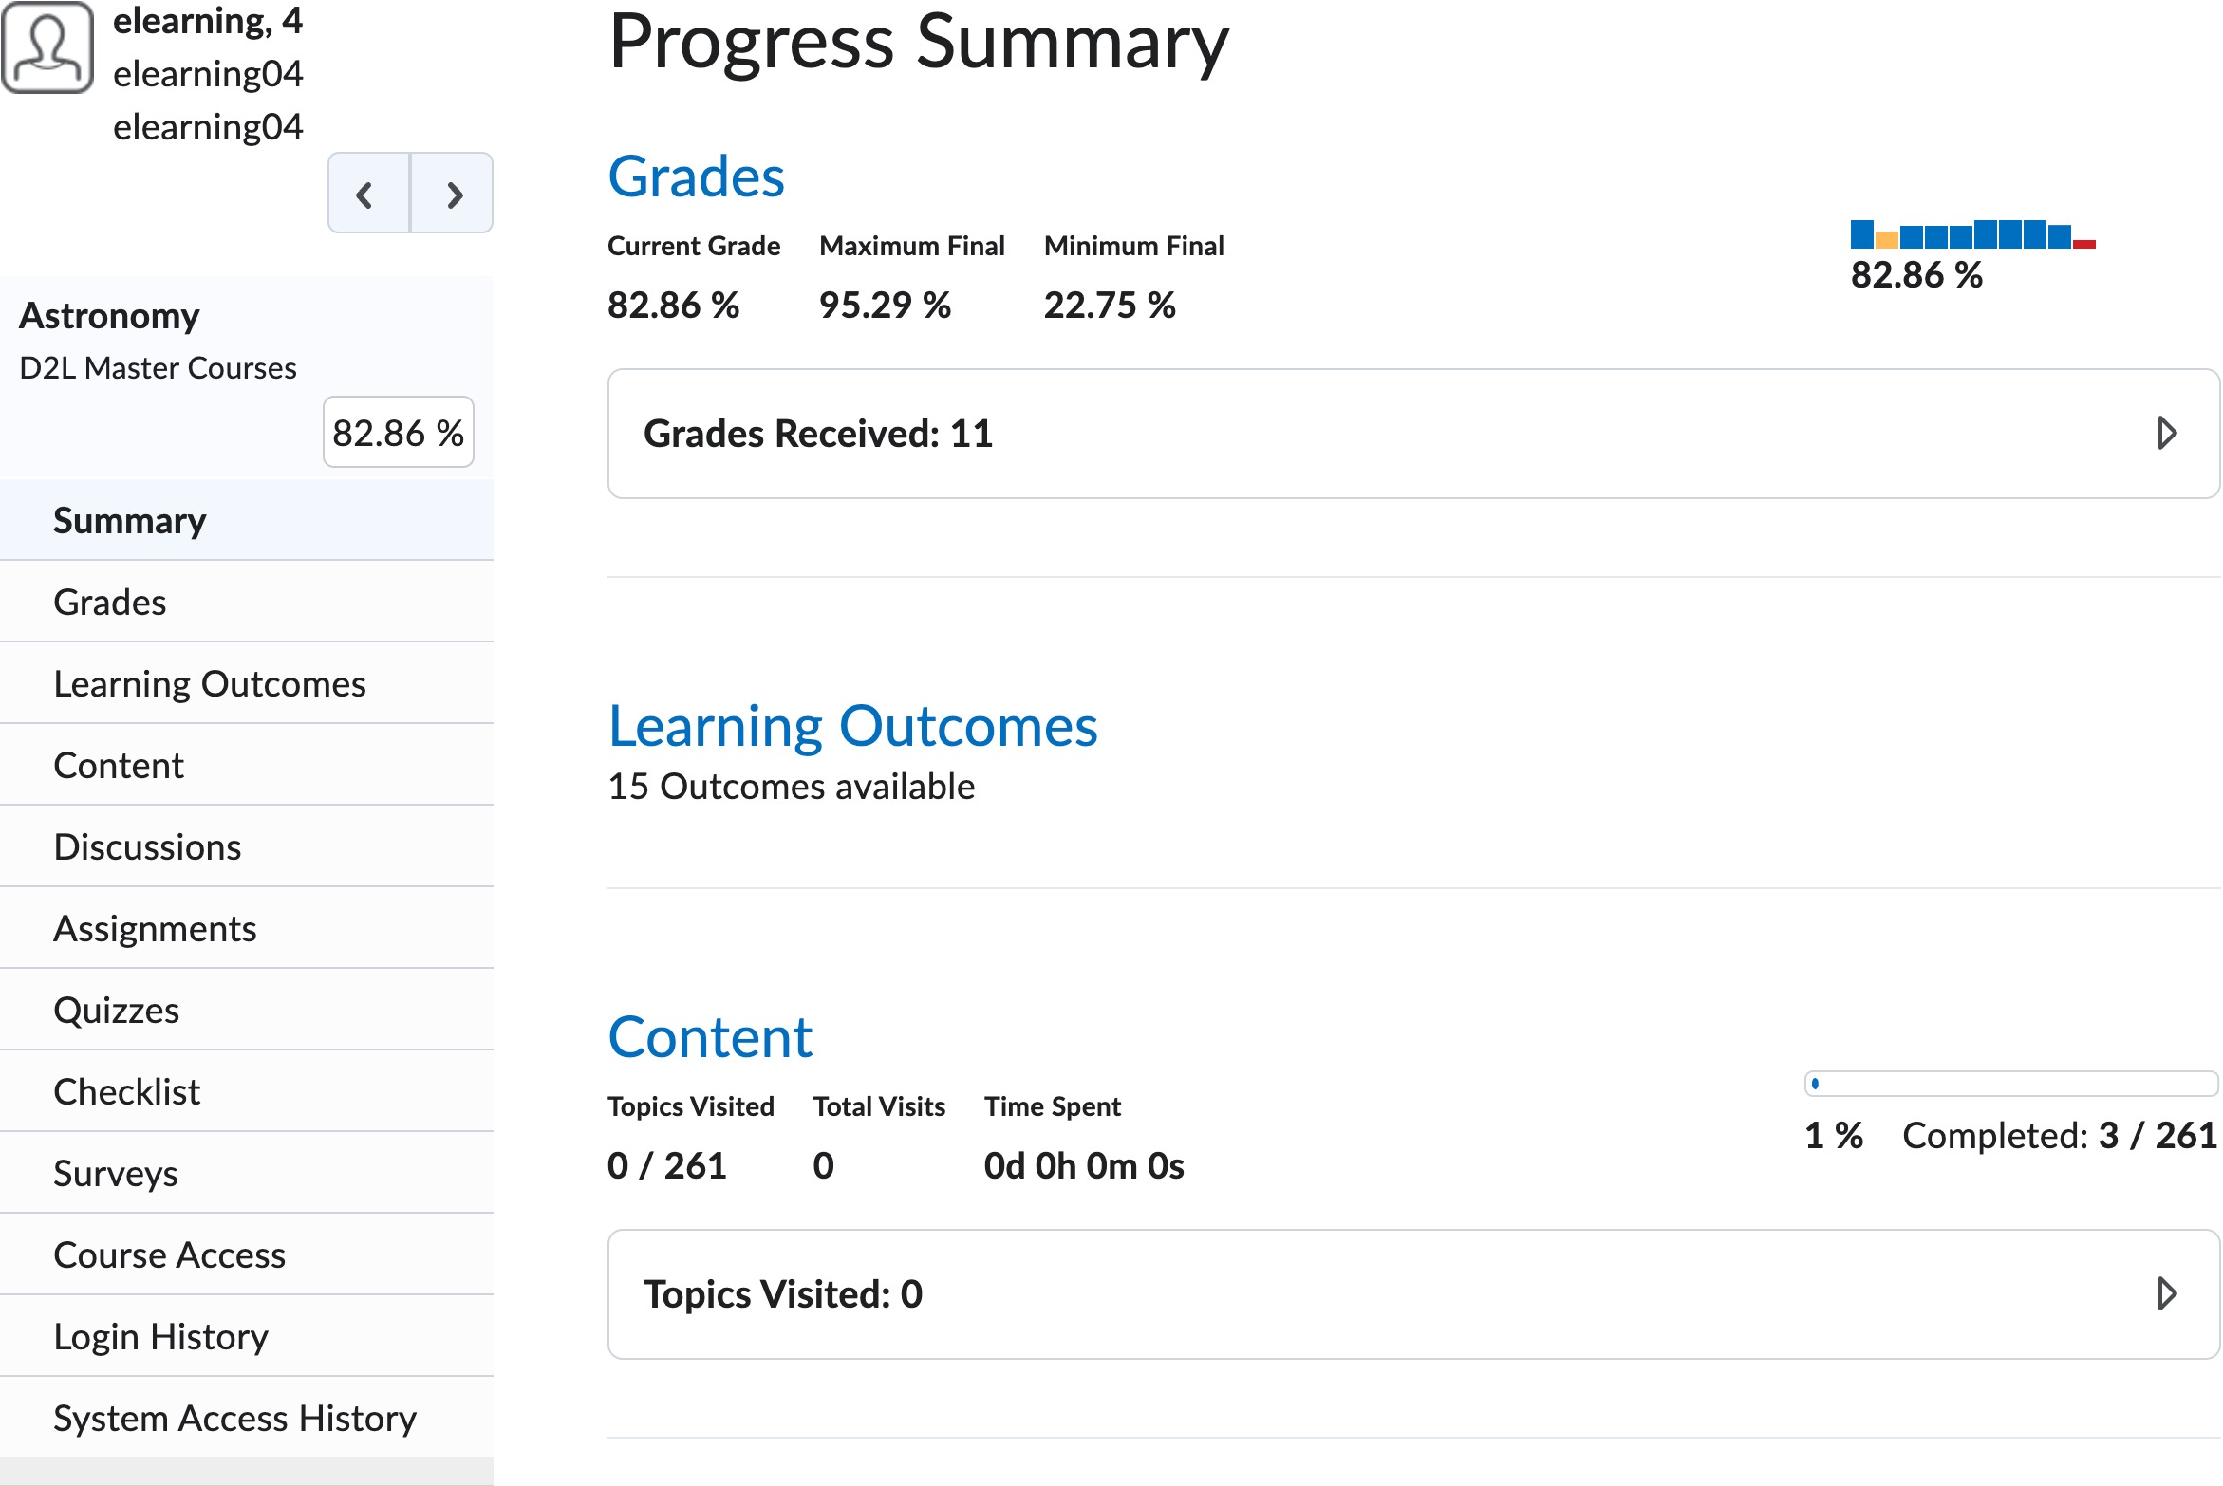Open Learning Outcomes from the sidebar
The image size is (2223, 1486).
tap(210, 683)
